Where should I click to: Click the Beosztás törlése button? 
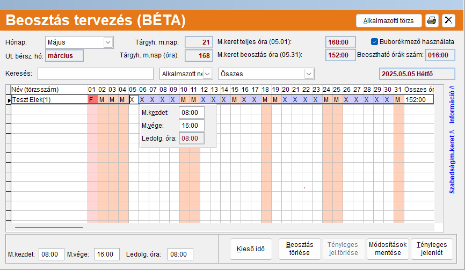tap(300, 249)
